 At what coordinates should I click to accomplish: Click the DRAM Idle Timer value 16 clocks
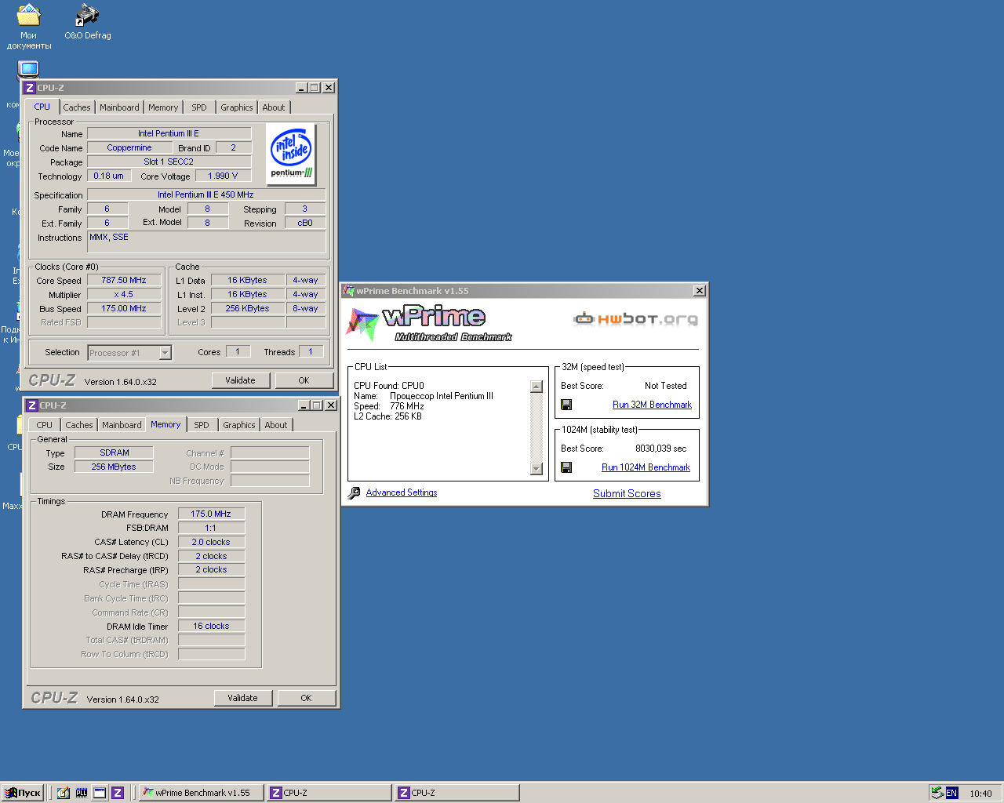[211, 626]
